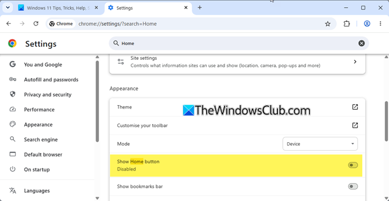389x201 pixels.
Task: Bookmark this page with the star icon
Action: [x=328, y=24]
